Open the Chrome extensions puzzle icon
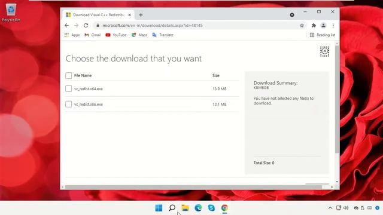The width and height of the screenshot is (383, 215). tap(314, 25)
